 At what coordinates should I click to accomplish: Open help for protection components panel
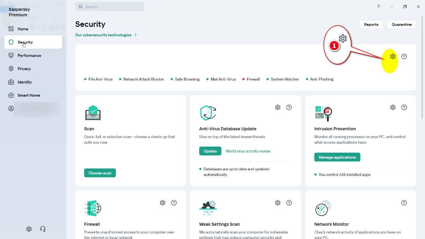(x=404, y=56)
